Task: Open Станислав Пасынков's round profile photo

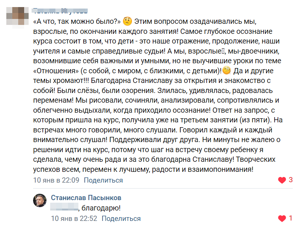Action: (40, 200)
